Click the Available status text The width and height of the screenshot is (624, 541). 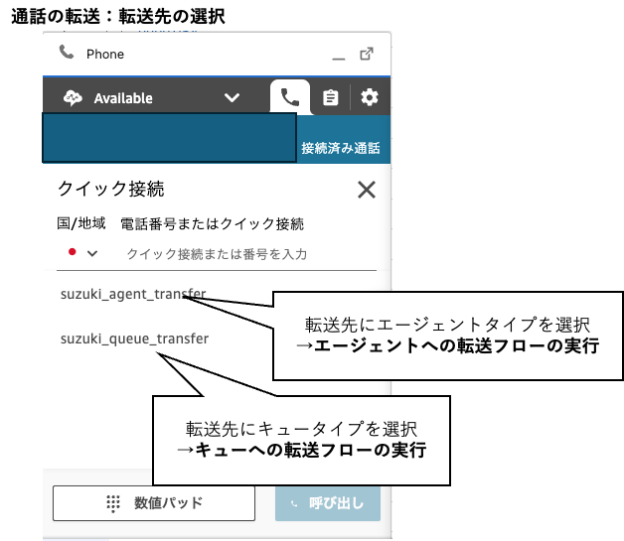(x=123, y=98)
